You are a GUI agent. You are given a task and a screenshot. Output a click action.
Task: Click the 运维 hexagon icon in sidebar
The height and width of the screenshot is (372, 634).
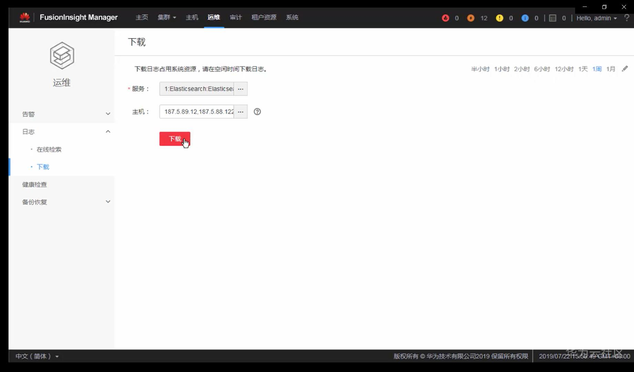[62, 55]
